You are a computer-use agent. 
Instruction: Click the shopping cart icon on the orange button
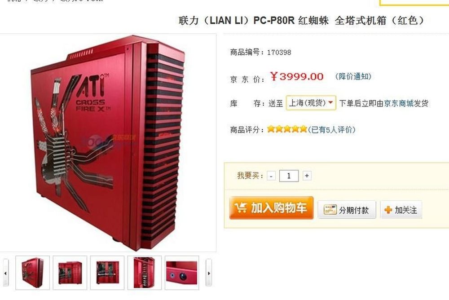[x=240, y=207]
